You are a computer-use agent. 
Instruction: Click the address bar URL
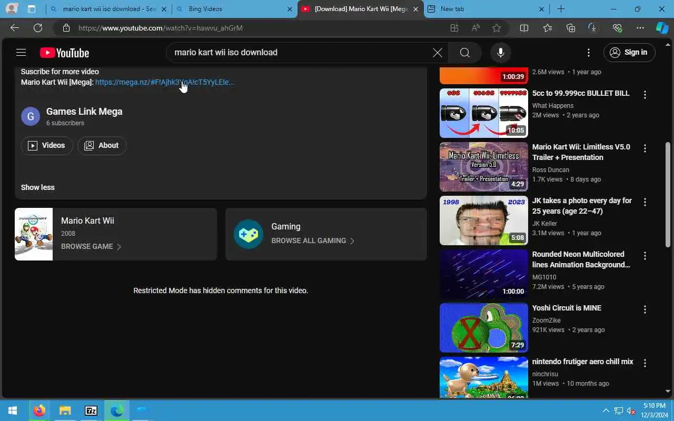point(161,28)
